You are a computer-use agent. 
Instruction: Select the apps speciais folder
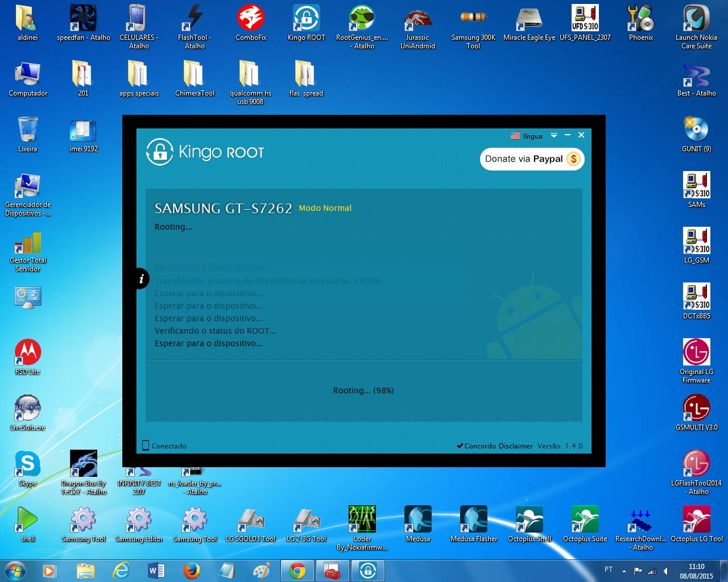point(139,79)
